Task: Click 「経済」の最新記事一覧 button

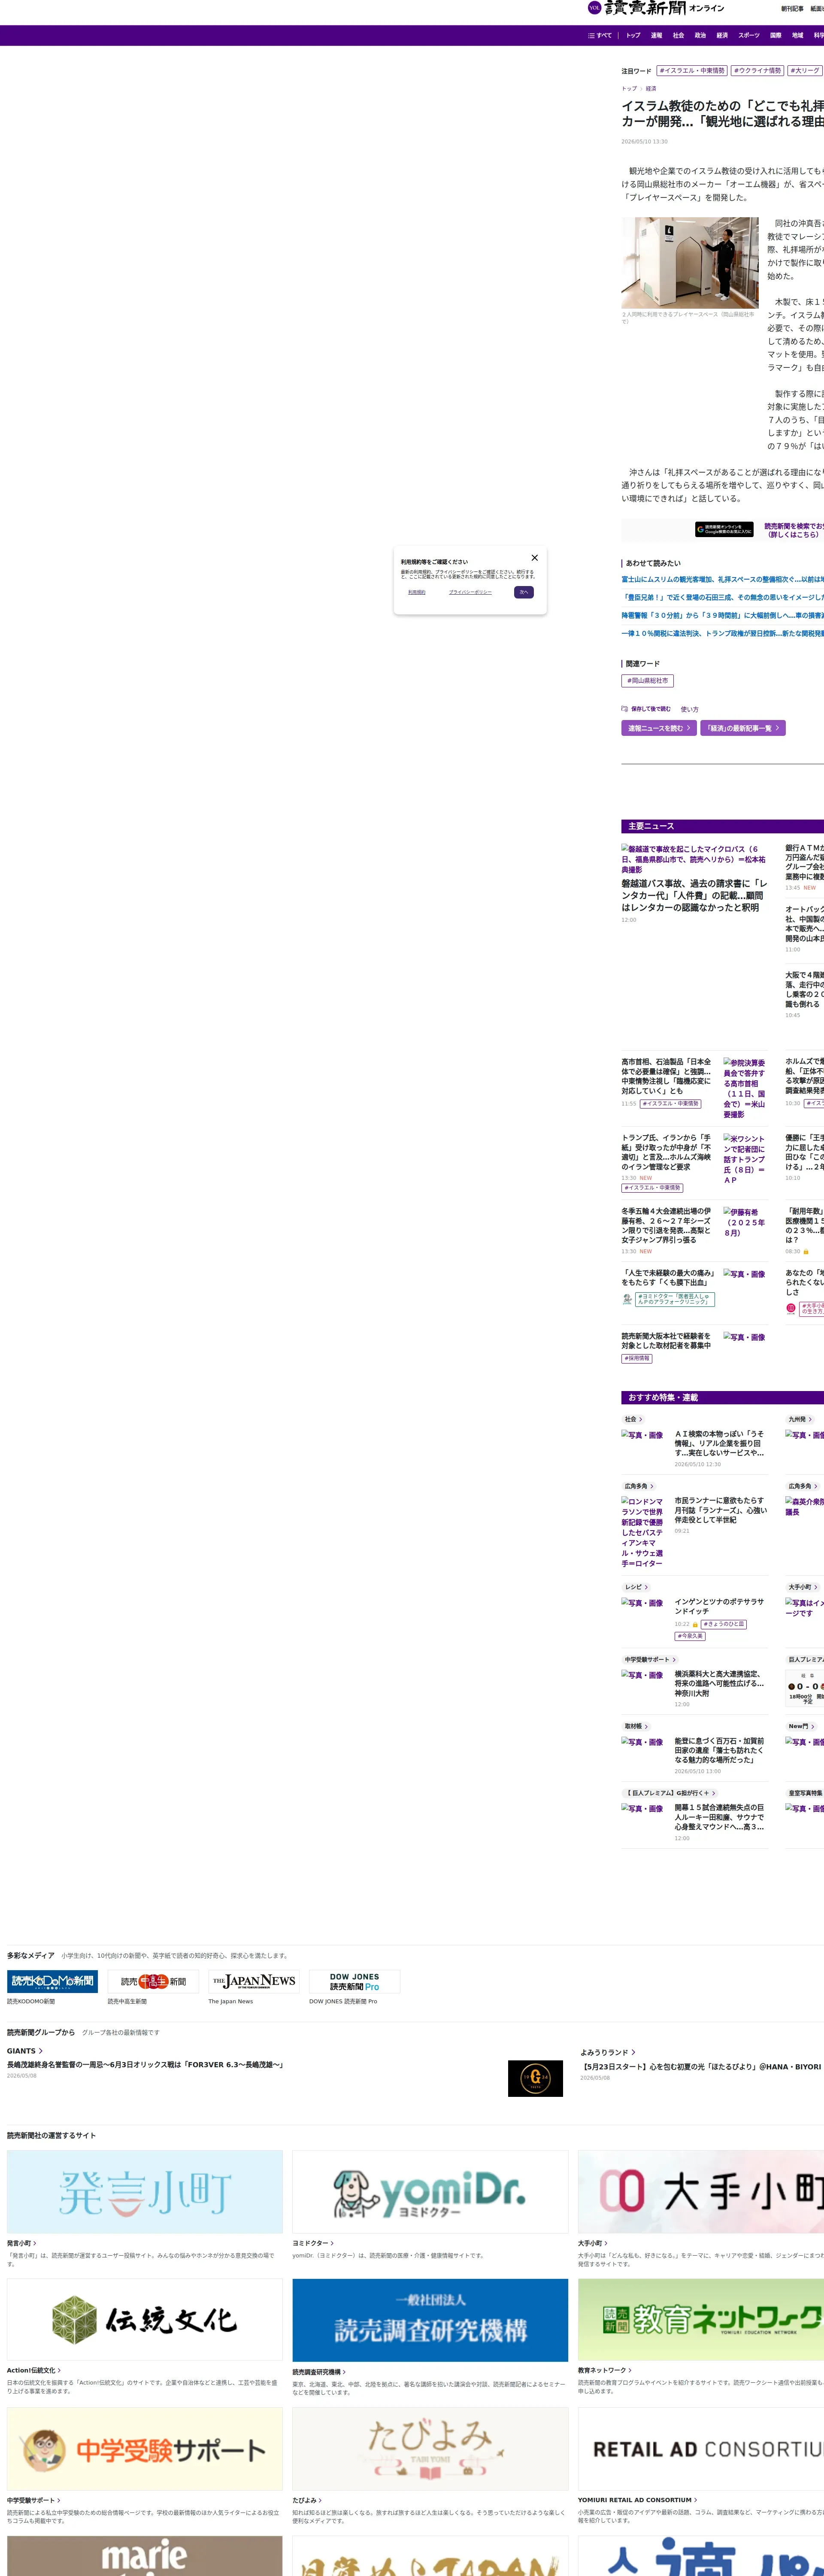Action: [743, 728]
